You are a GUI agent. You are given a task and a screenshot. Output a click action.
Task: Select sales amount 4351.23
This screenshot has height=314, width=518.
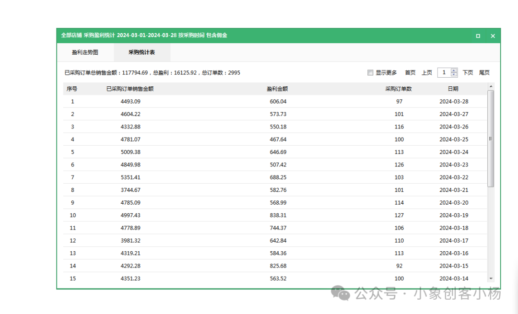(x=130, y=279)
